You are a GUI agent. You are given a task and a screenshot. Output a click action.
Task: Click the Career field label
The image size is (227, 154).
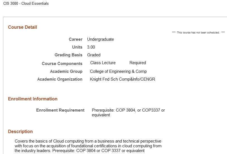click(x=76, y=39)
